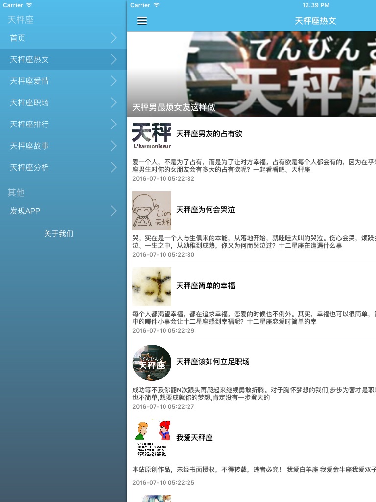Image resolution: width=376 pixels, height=502 pixels.
Task: Click the arrow beside 发现APP
Action: 114,211
